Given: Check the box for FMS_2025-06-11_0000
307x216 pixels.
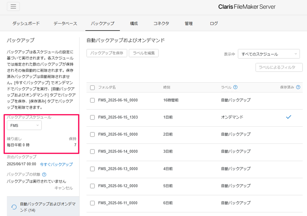Looking at the screenshot, I should click(92, 203).
